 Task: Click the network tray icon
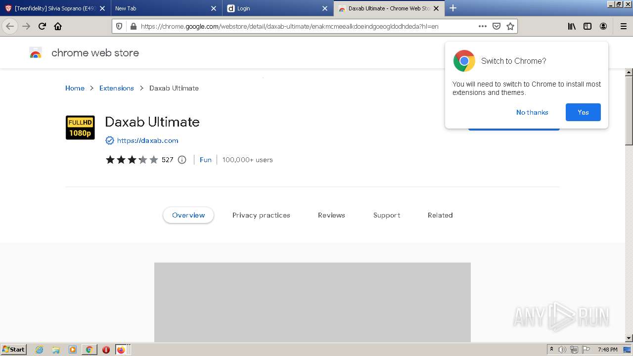pyautogui.click(x=574, y=350)
